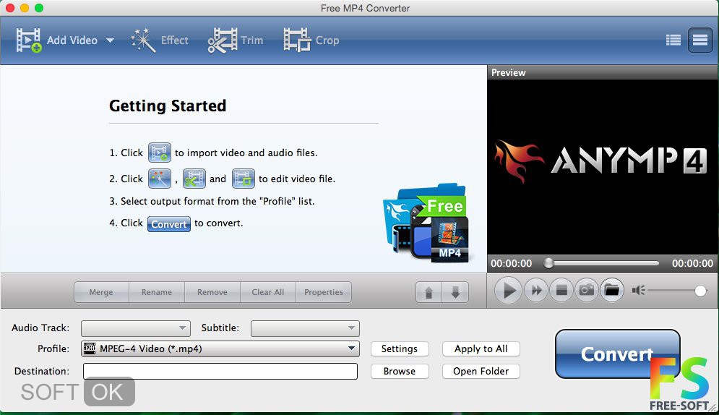Click the preview seek bar handle
719x415 pixels.
click(x=548, y=263)
